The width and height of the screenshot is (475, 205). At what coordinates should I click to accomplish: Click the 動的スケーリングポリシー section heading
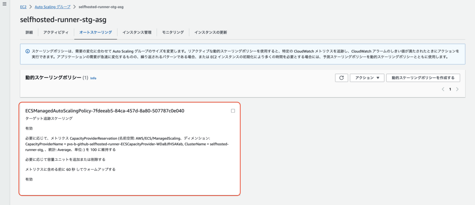pos(53,78)
